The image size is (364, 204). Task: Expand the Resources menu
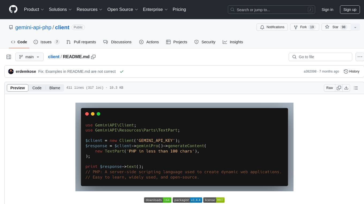[x=89, y=9]
